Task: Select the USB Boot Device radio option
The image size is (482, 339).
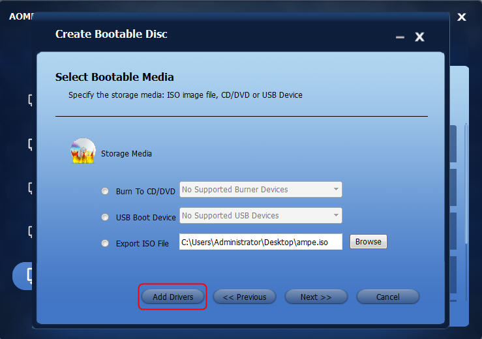Action: click(105, 217)
